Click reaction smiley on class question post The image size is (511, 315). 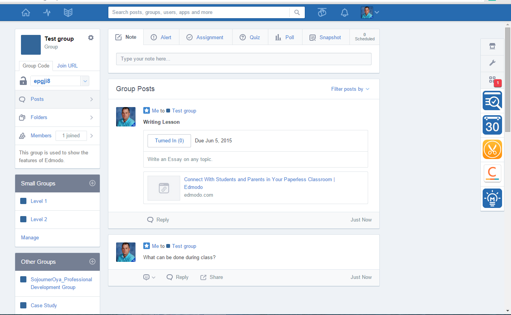146,277
